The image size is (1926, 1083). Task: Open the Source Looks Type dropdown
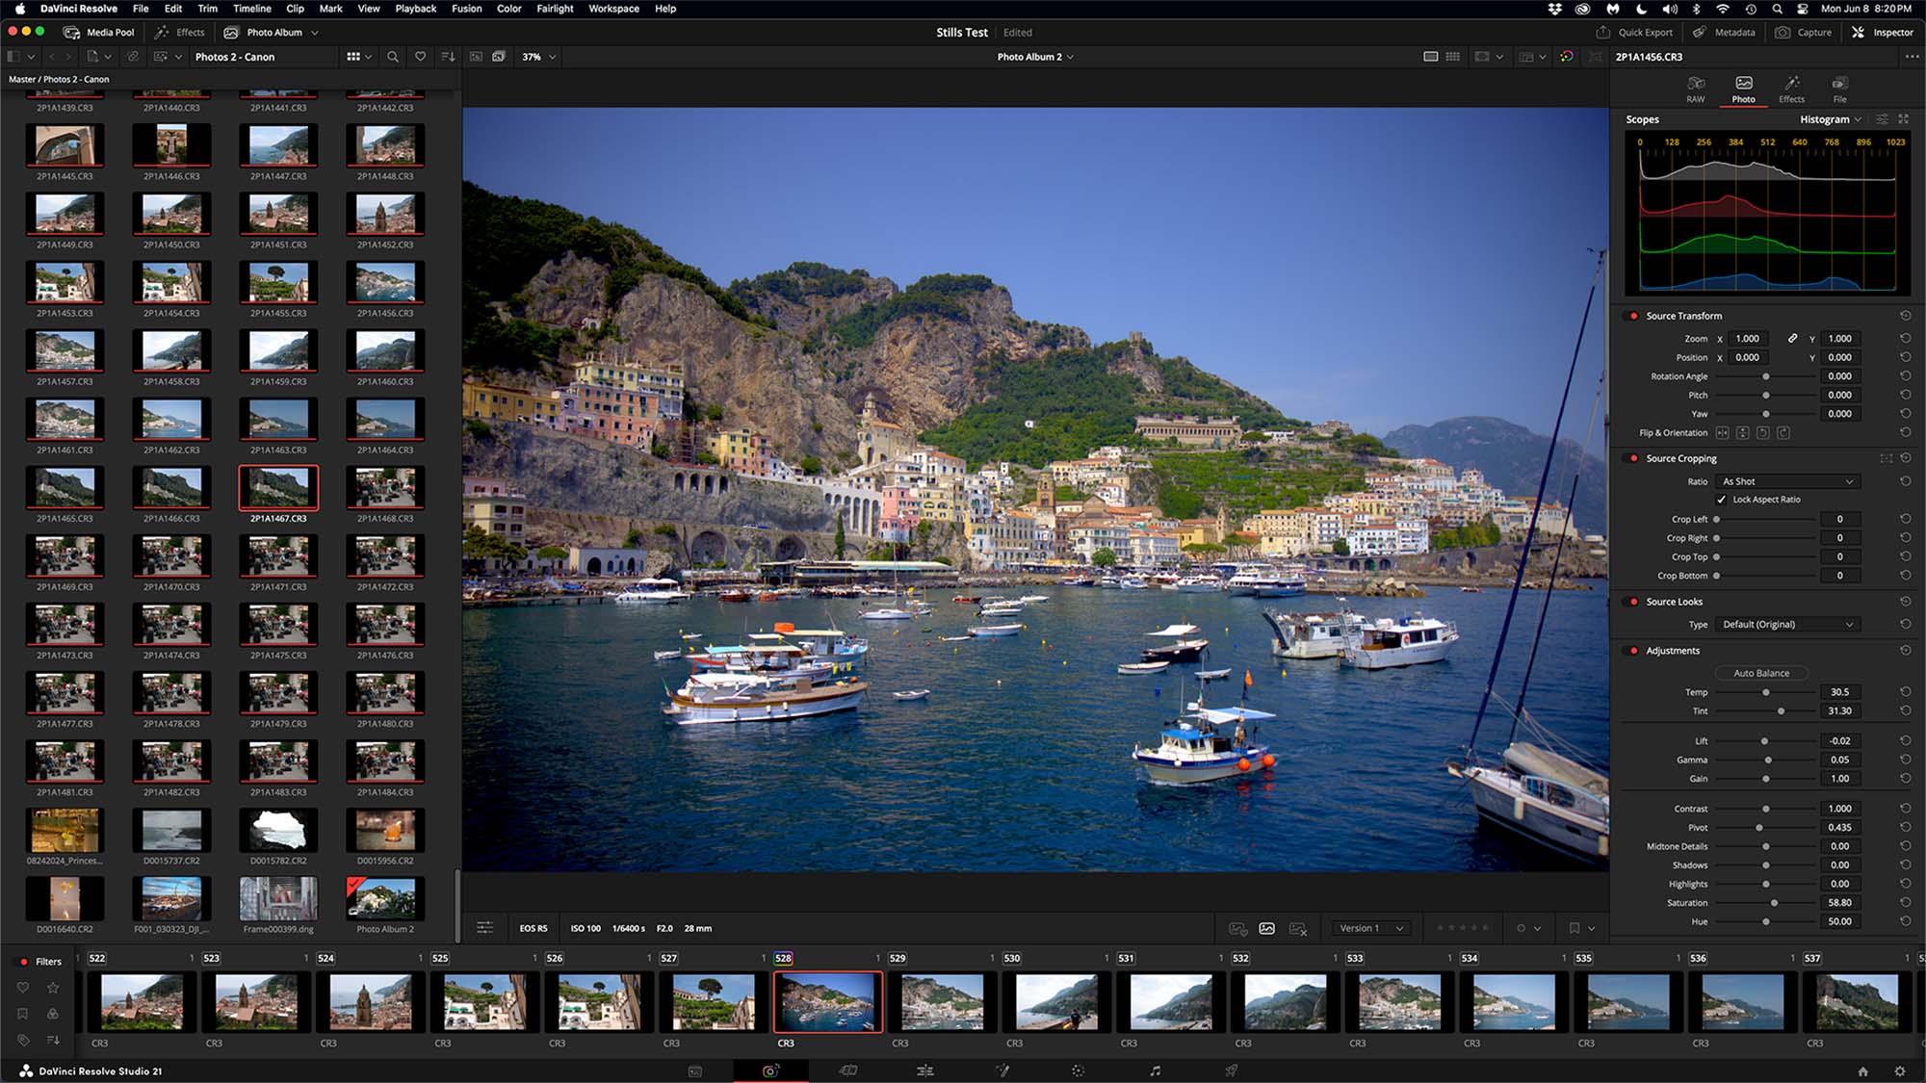(1787, 625)
